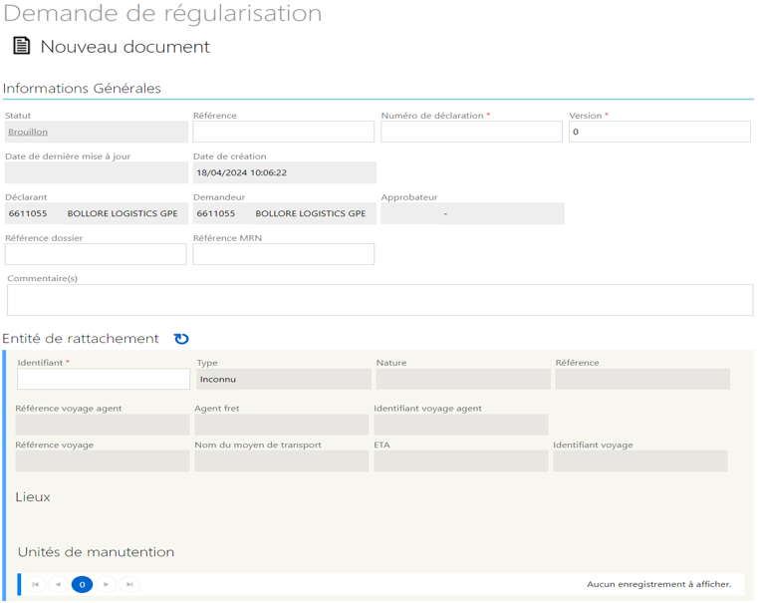Click inside the Commentaire(s) text area

379,300
